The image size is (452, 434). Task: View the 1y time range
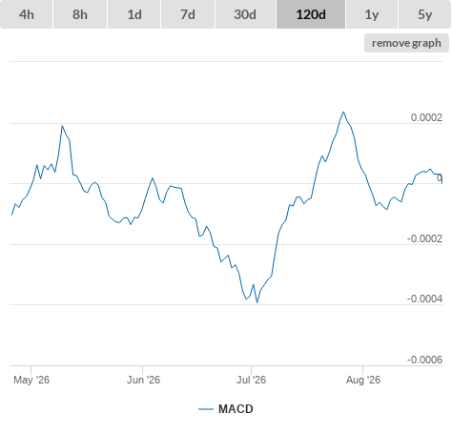pos(372,14)
